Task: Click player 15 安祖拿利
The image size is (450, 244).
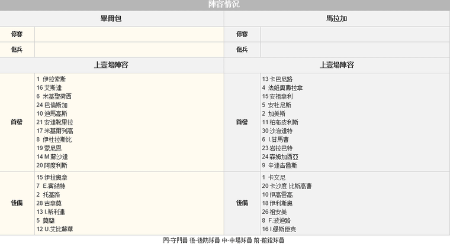Action: 277,96
